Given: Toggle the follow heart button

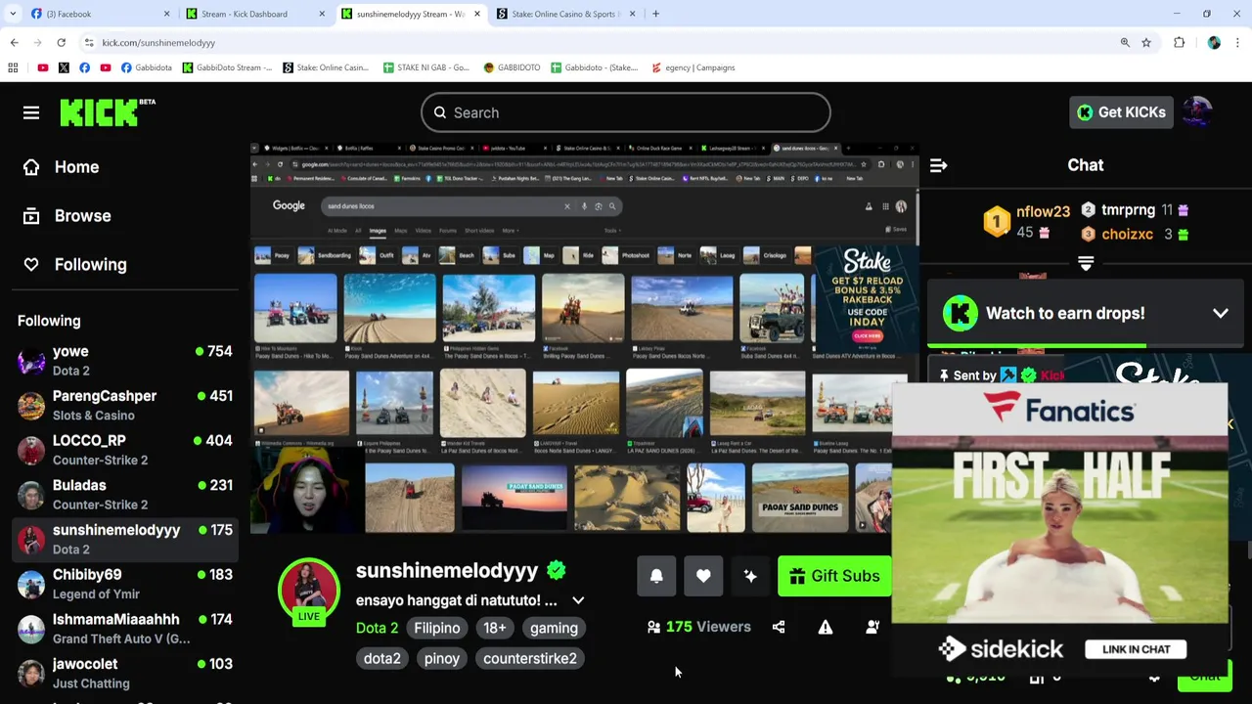Looking at the screenshot, I should (703, 576).
